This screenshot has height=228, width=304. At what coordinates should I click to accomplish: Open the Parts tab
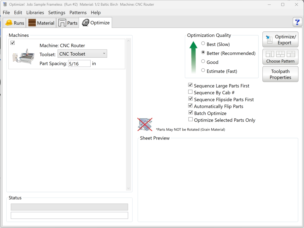click(x=68, y=23)
